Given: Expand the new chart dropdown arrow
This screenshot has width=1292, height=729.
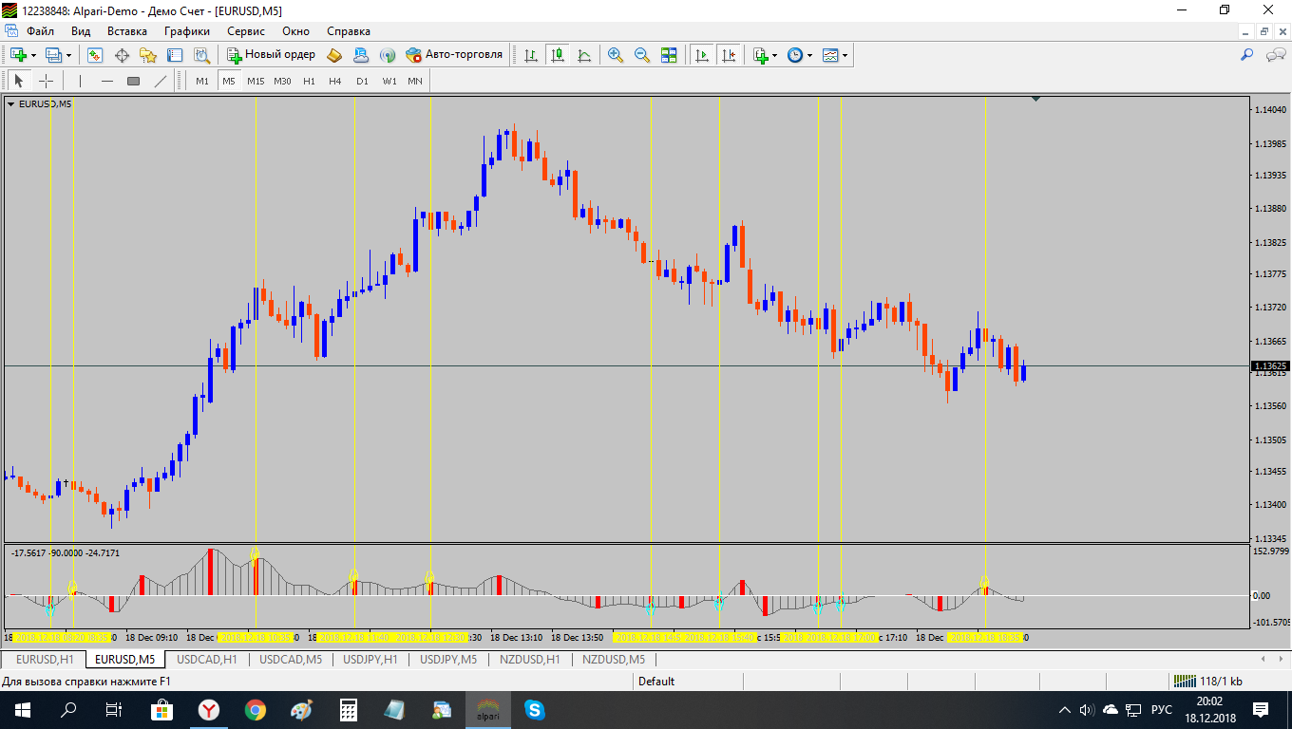Looking at the screenshot, I should point(34,55).
